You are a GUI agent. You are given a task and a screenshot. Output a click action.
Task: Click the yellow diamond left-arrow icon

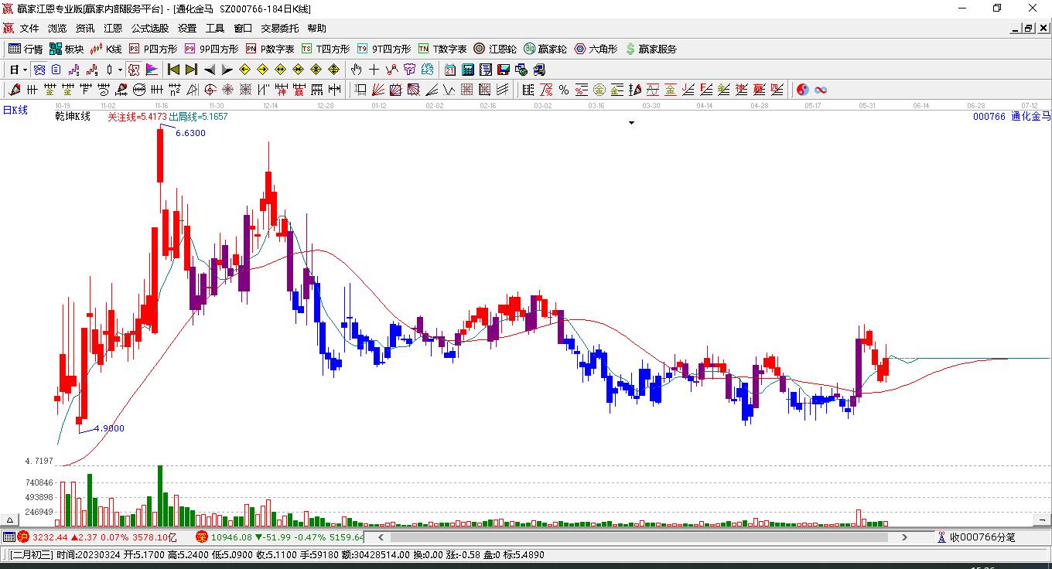[x=245, y=70]
